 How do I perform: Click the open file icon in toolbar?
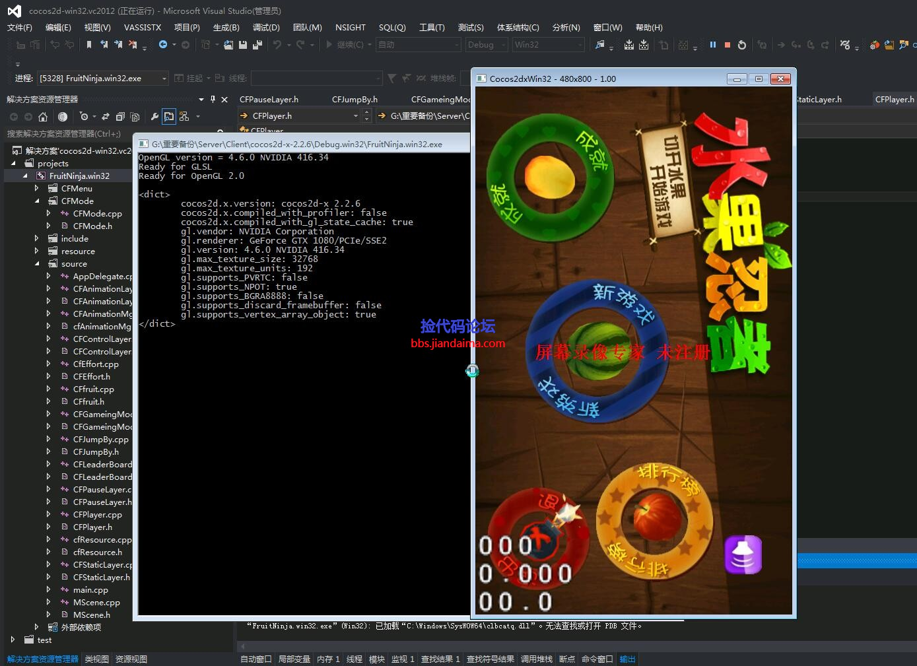pyautogui.click(x=228, y=44)
